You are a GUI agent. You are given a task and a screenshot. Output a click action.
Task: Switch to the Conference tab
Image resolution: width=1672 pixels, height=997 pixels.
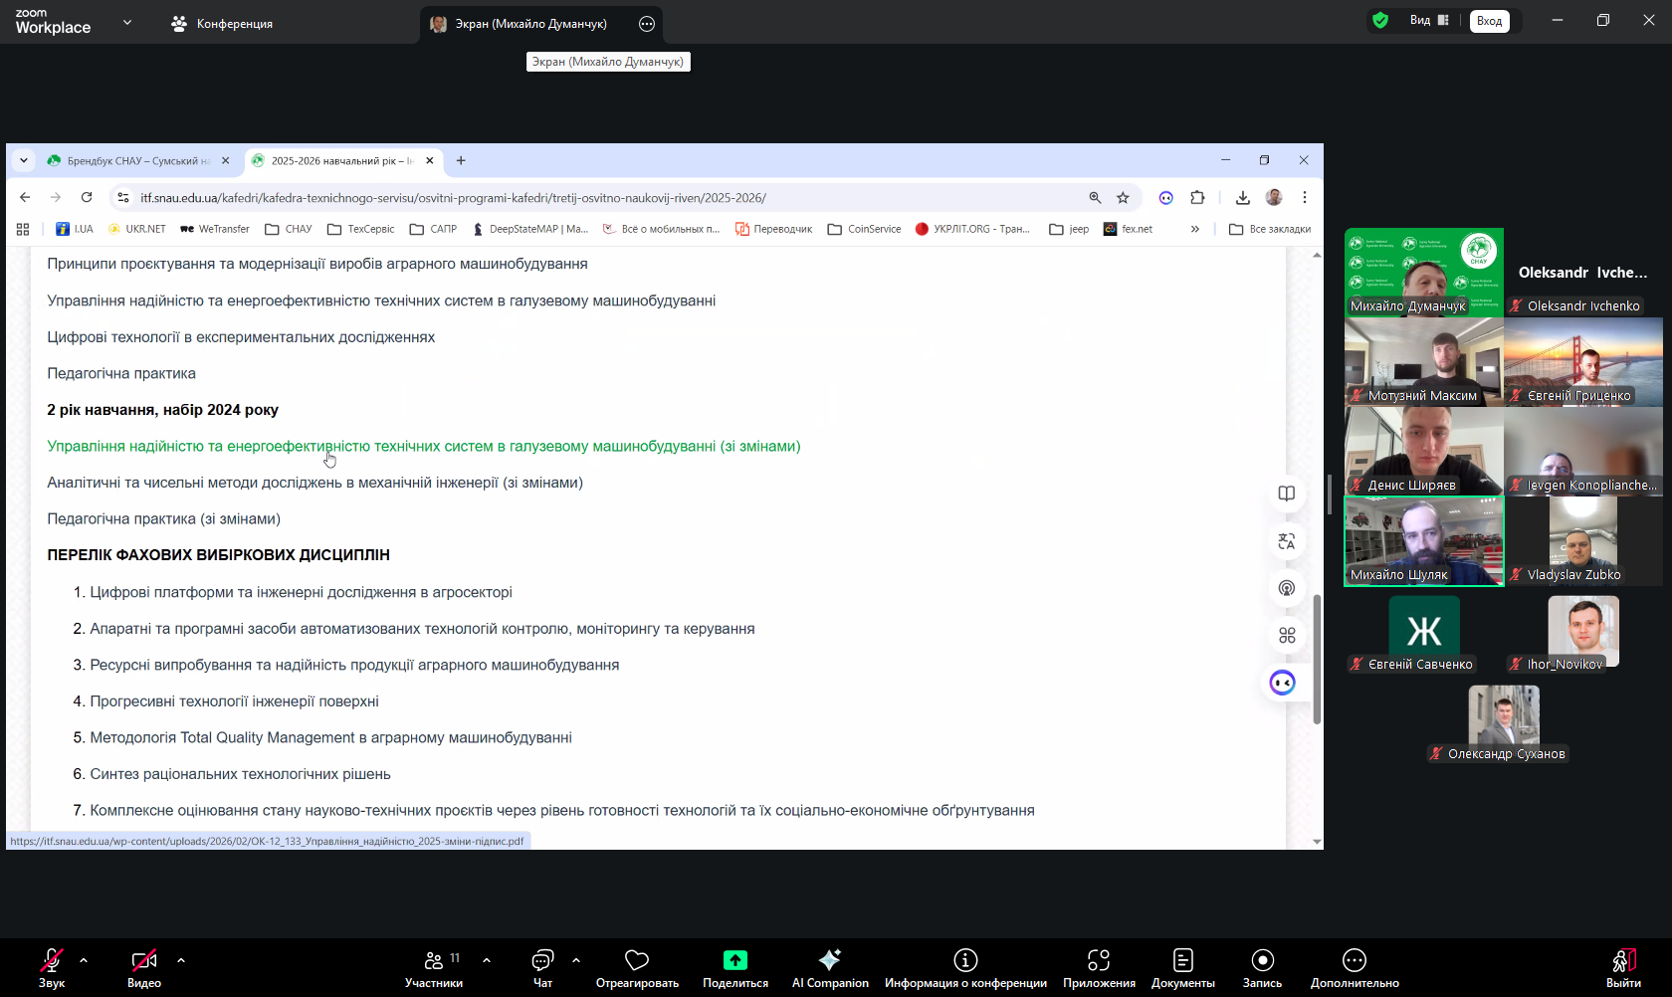click(x=223, y=24)
